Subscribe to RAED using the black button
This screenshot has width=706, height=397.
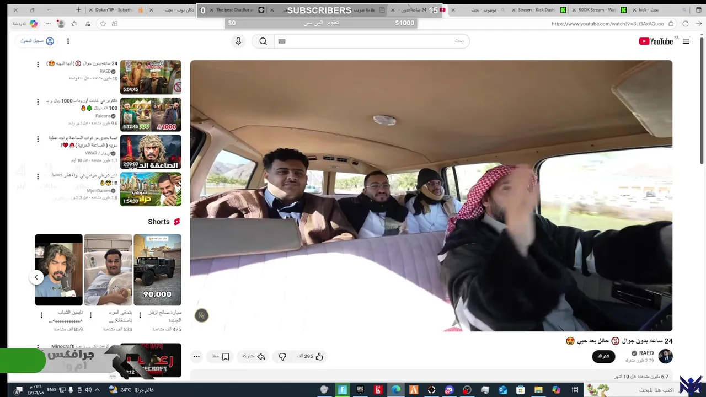[x=603, y=356]
